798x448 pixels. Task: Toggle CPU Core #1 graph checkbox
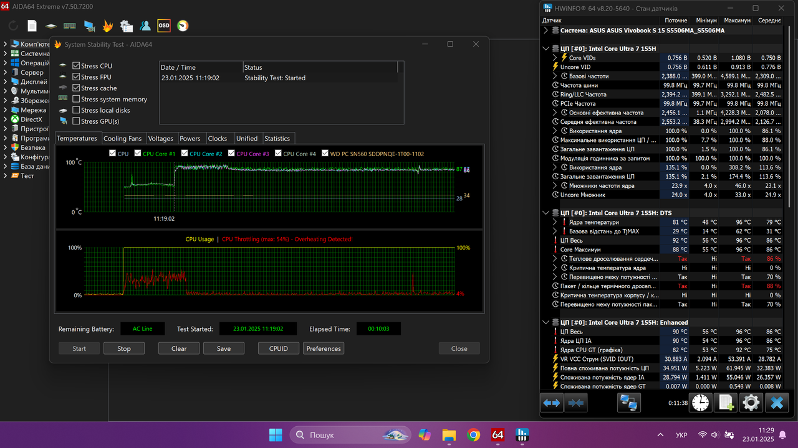click(138, 153)
